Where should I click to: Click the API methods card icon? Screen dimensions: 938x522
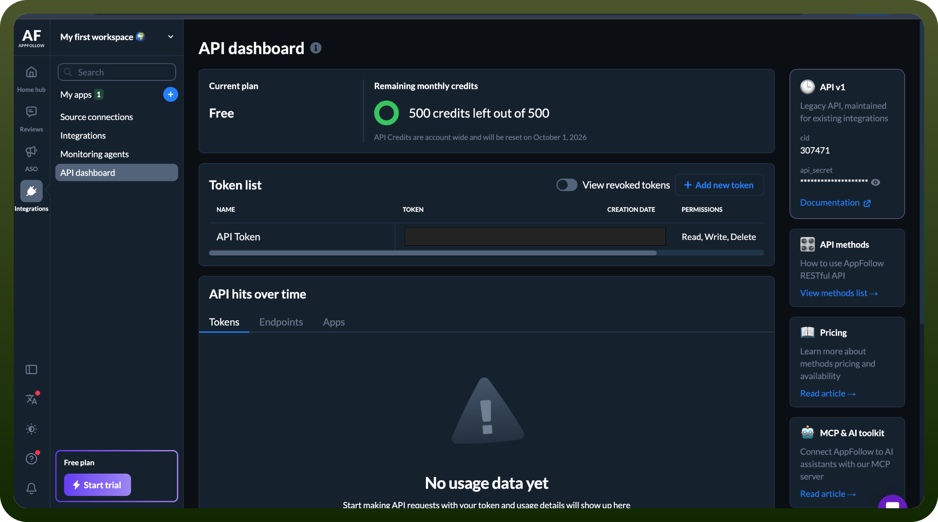(x=807, y=244)
